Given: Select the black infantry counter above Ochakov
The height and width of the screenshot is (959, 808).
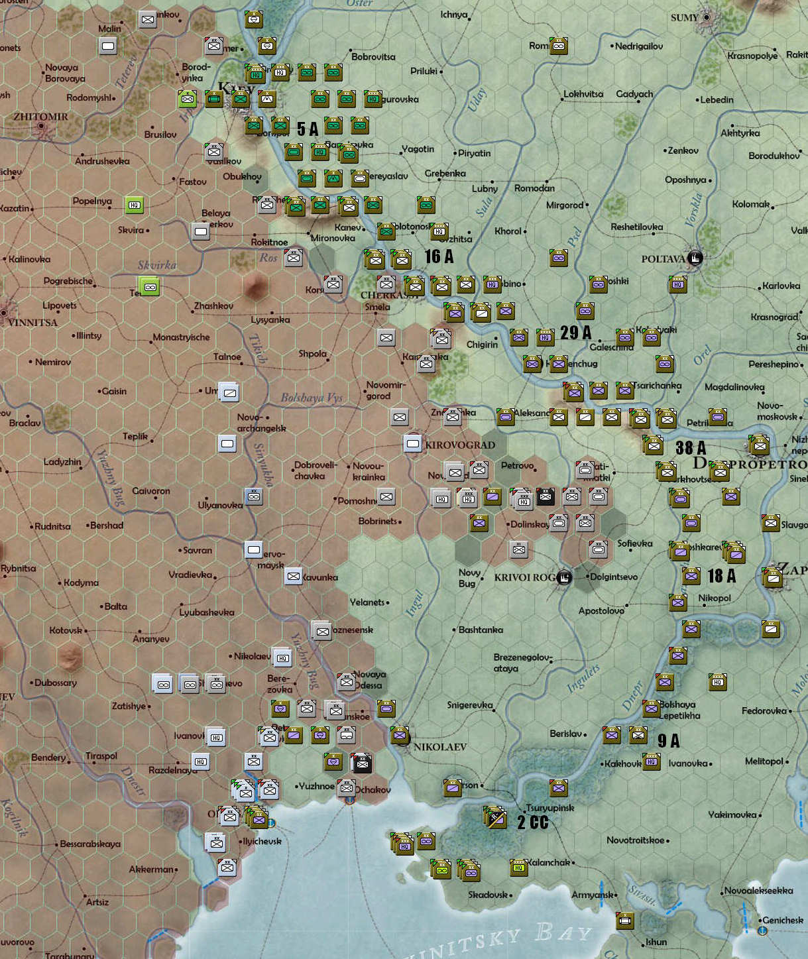Looking at the screenshot, I should click(x=362, y=763).
